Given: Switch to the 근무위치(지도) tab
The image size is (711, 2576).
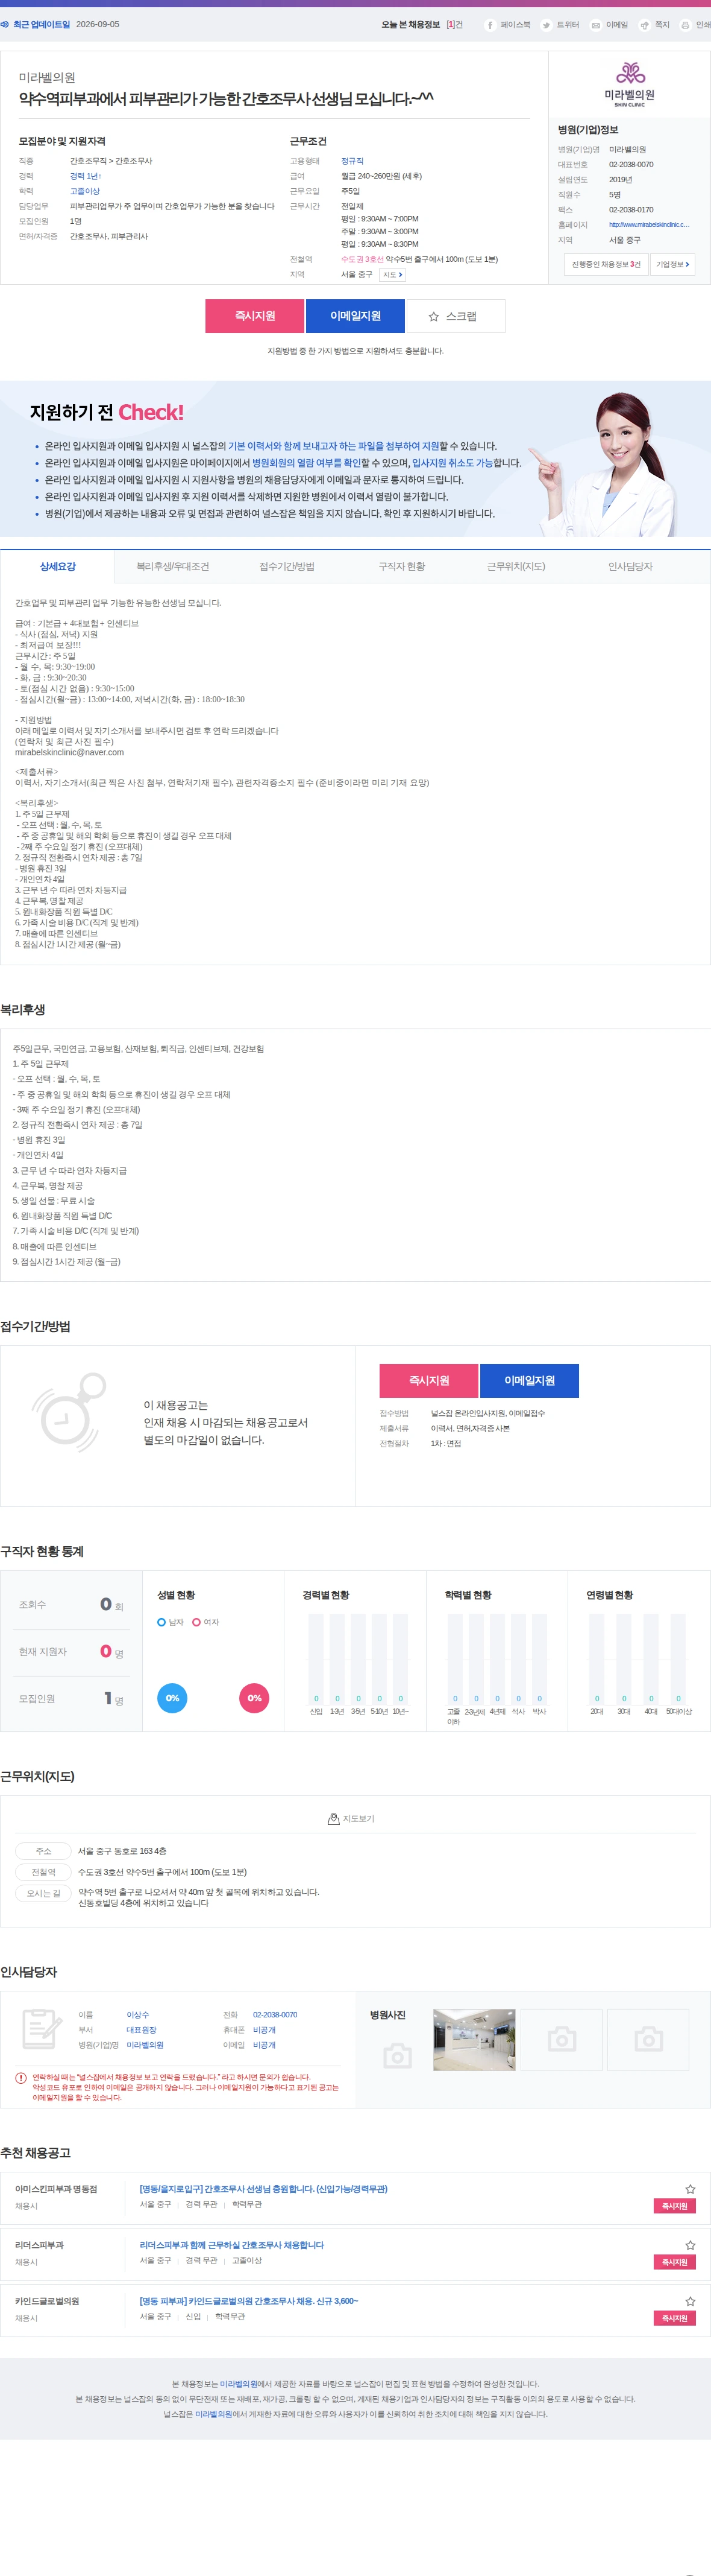Looking at the screenshot, I should tap(515, 567).
